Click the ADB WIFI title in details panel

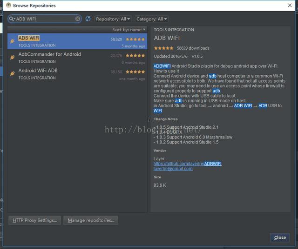(x=167, y=38)
